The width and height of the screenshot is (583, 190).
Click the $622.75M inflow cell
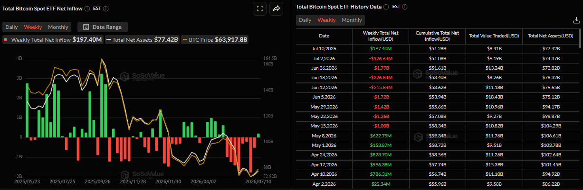click(380, 136)
